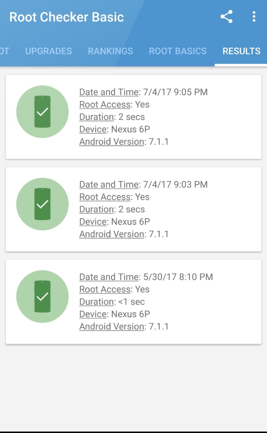Select the rooted device icon on the second card
The height and width of the screenshot is (433, 267).
[x=42, y=204]
